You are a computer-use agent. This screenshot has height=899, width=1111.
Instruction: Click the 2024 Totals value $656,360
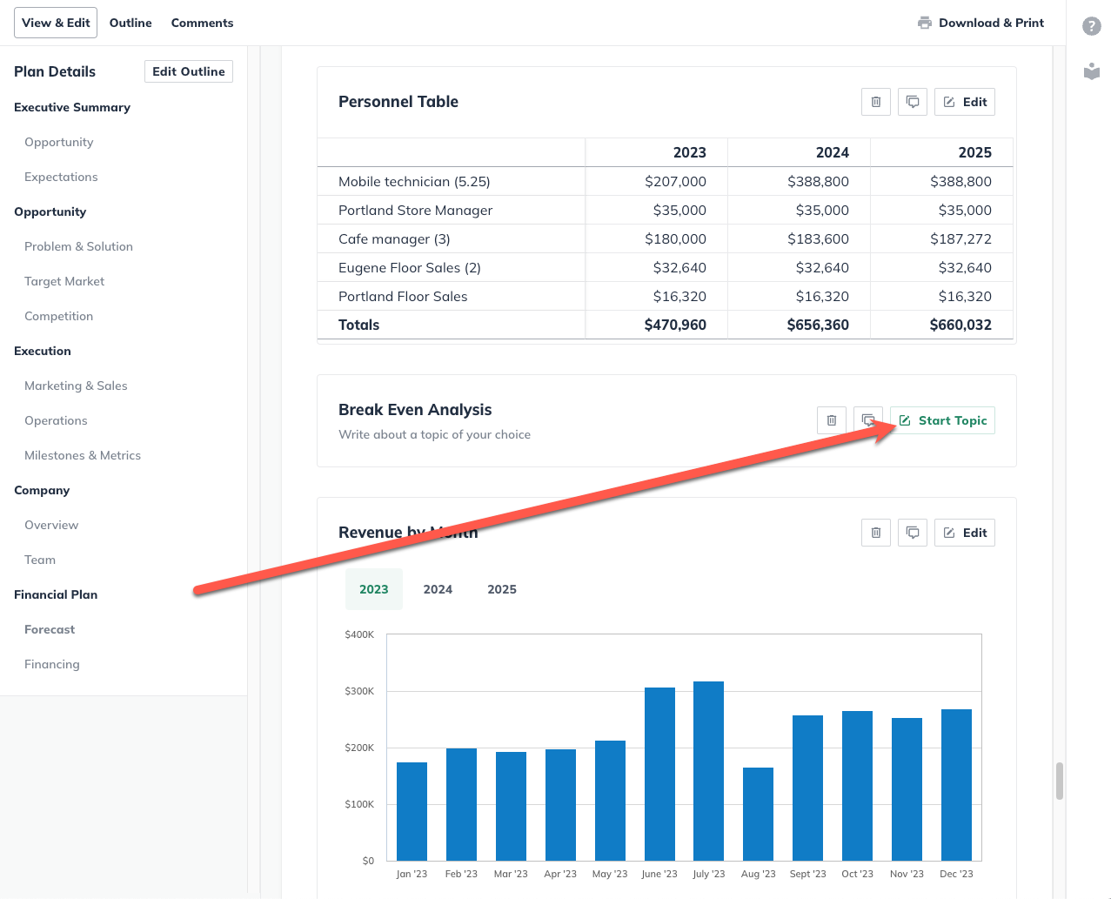(x=818, y=325)
